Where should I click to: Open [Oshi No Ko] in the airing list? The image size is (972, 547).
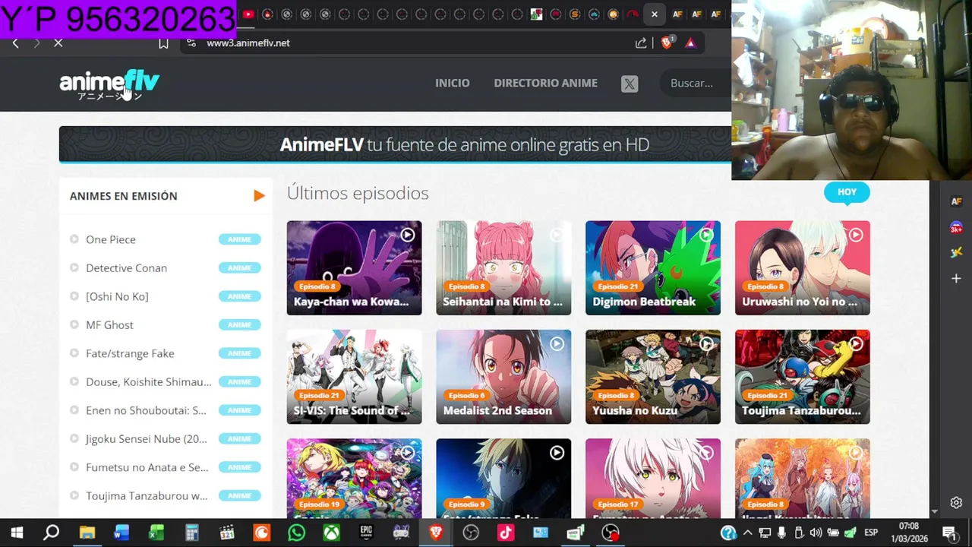pos(117,296)
